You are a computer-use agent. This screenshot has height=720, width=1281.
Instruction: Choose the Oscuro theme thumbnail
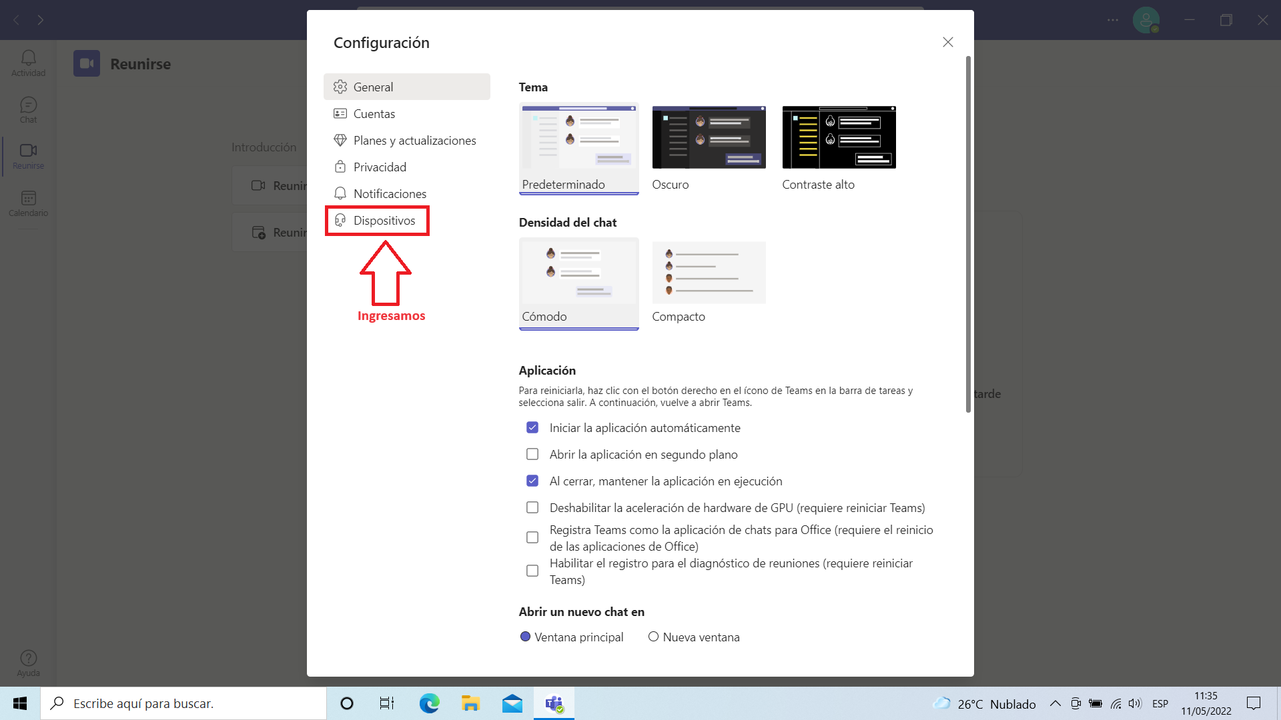tap(709, 137)
